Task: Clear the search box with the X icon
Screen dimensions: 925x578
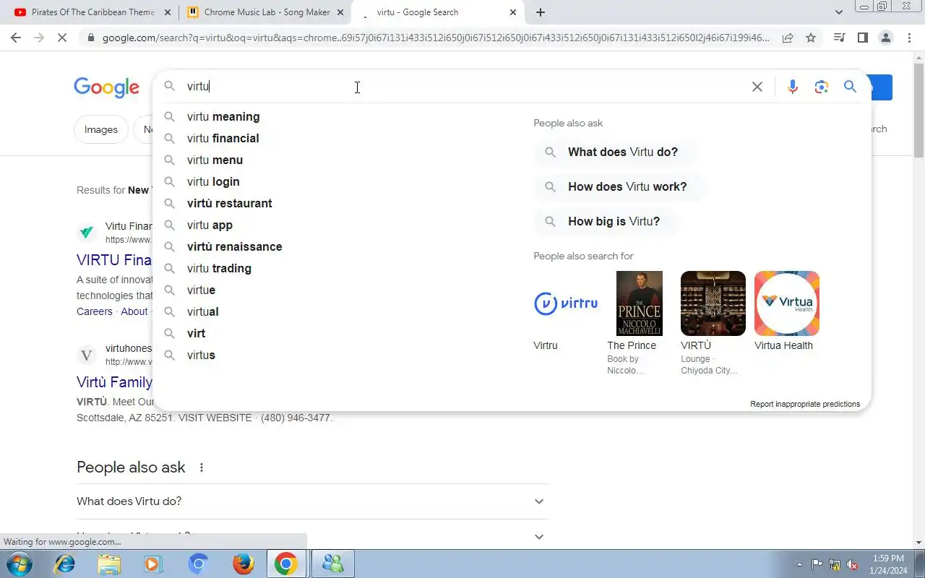Action: pyautogui.click(x=757, y=87)
